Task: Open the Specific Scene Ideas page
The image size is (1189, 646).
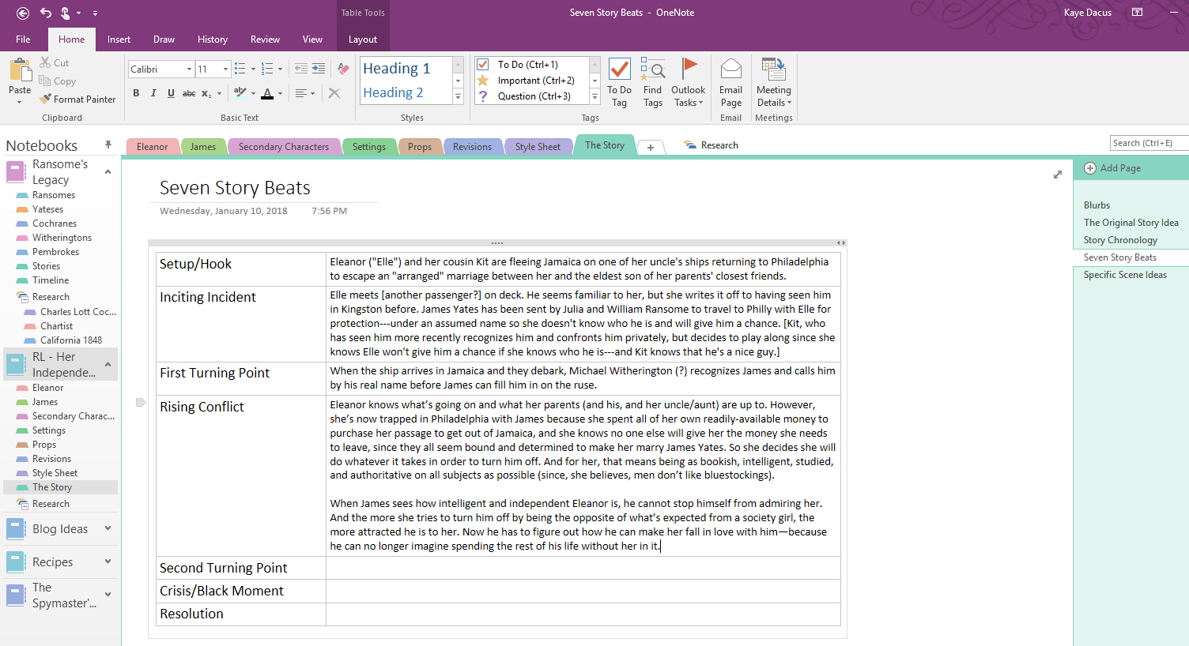Action: click(x=1124, y=275)
